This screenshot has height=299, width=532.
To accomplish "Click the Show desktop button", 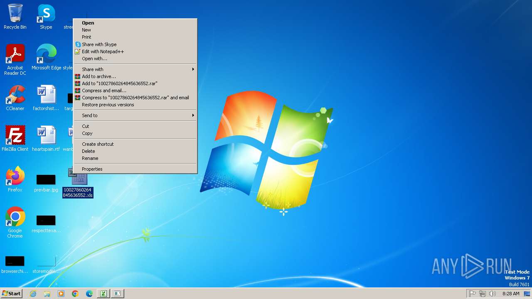I will (527, 294).
